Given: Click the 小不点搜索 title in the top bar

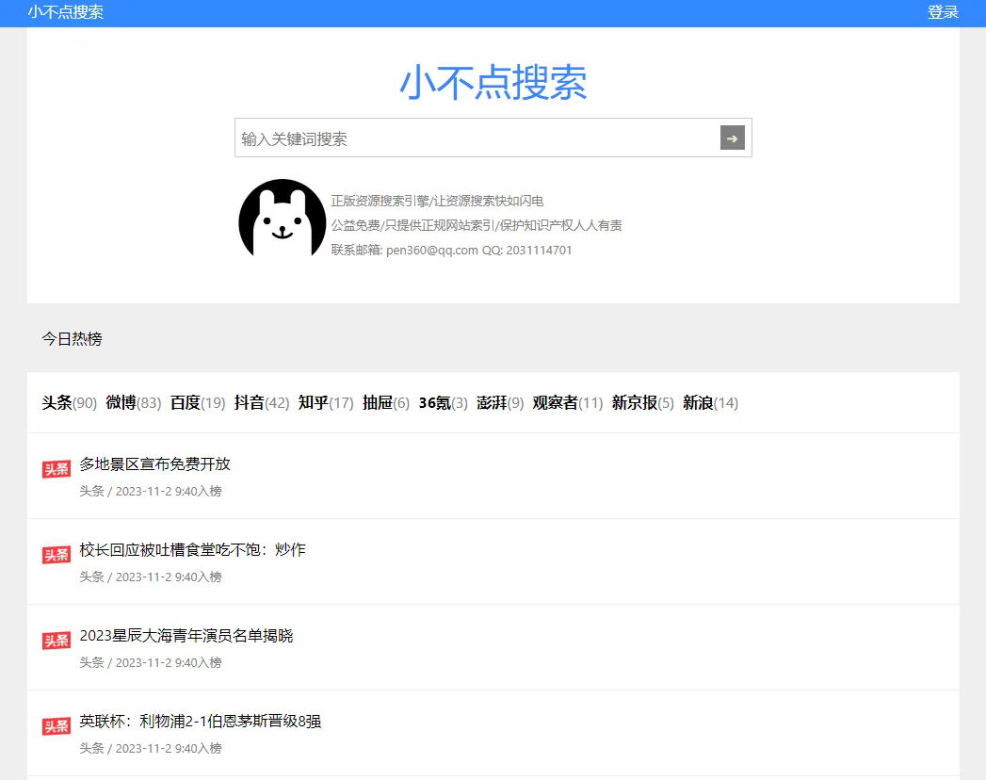Looking at the screenshot, I should (x=66, y=12).
